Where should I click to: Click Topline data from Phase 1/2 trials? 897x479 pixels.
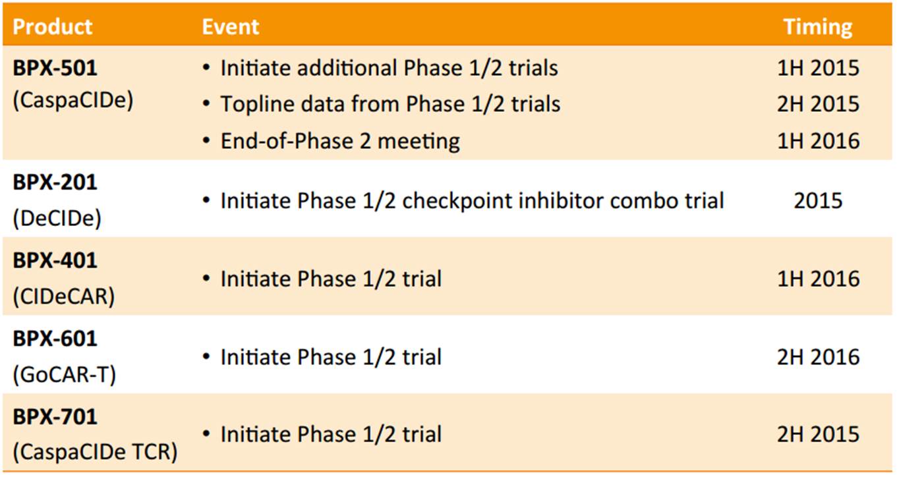390,103
